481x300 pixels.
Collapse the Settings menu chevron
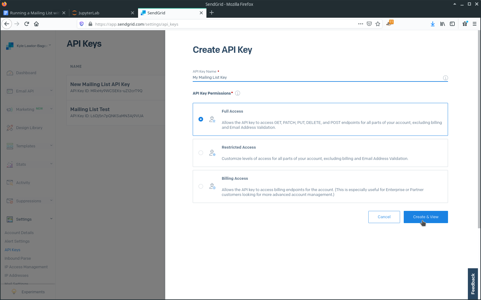[51, 219]
